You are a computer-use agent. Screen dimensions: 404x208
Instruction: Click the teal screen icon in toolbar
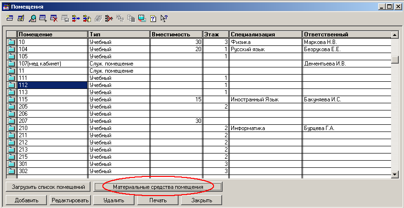point(142,19)
